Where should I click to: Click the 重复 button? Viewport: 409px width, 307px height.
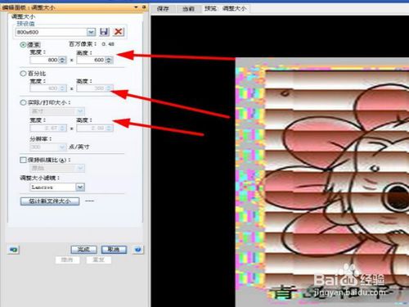[99, 260]
